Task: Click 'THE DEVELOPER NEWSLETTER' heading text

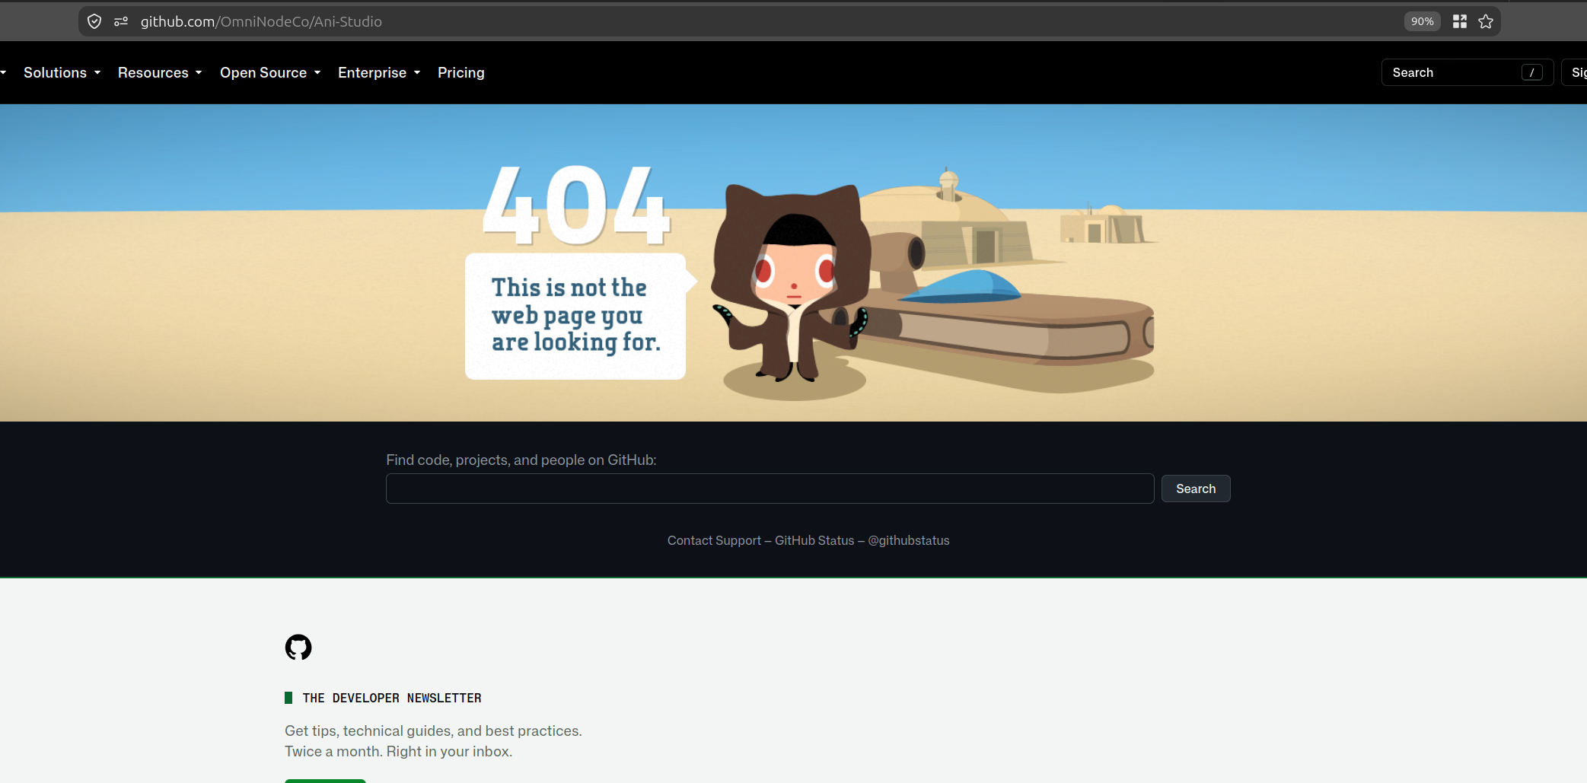Action: point(392,698)
